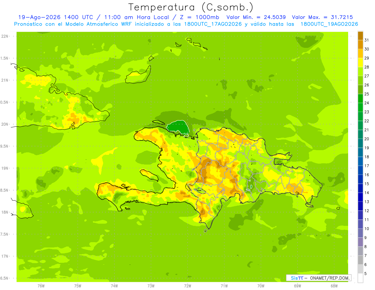Click longitude label "75W"

click(x=78, y=286)
